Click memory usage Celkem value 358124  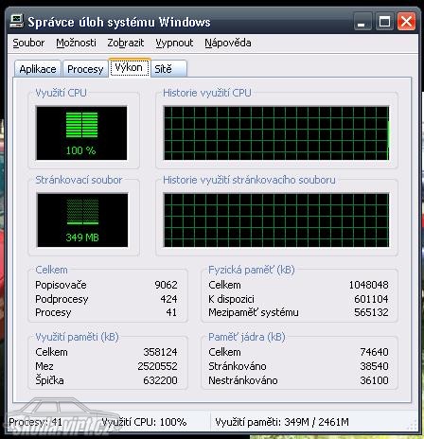click(160, 352)
